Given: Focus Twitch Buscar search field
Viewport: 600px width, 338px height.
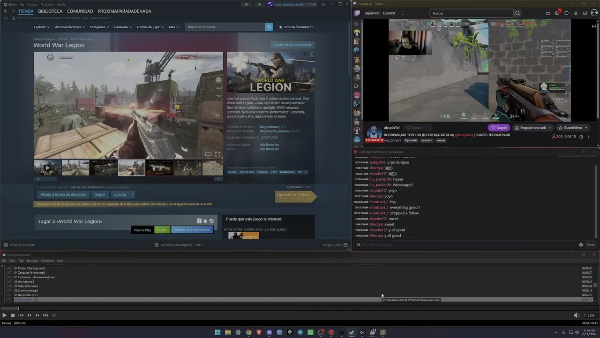Looking at the screenshot, I should tap(472, 13).
